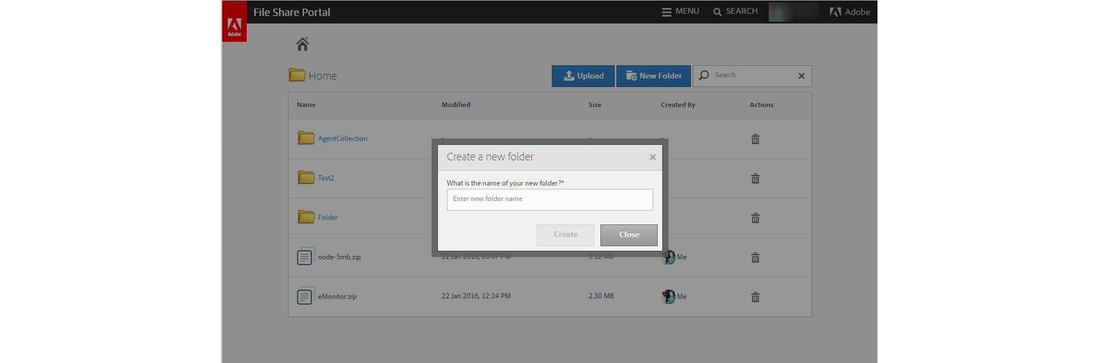Click the eMonitor.zip file icon
Image resolution: width=1099 pixels, height=363 pixels.
pos(306,296)
